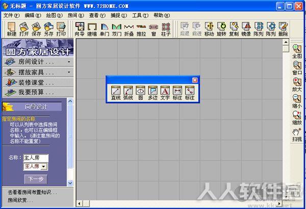Click canvas vertical scrollbar up arrow
Screen dimensions: 306x209
pos(286,42)
